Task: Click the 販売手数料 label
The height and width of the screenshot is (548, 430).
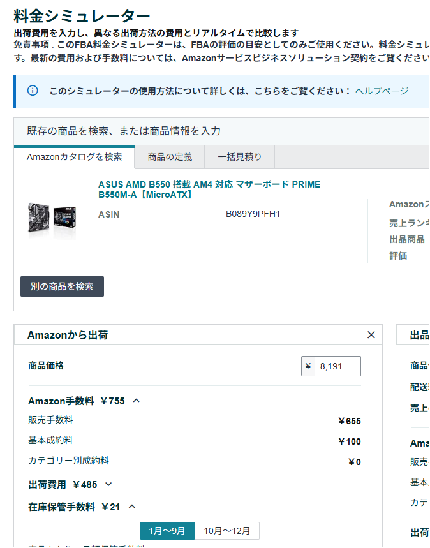Action: [50, 420]
